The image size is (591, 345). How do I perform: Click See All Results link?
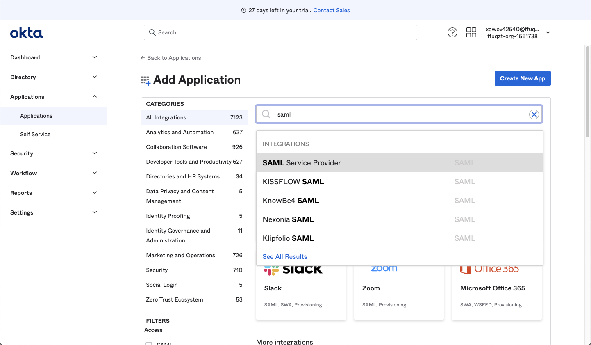pyautogui.click(x=285, y=257)
